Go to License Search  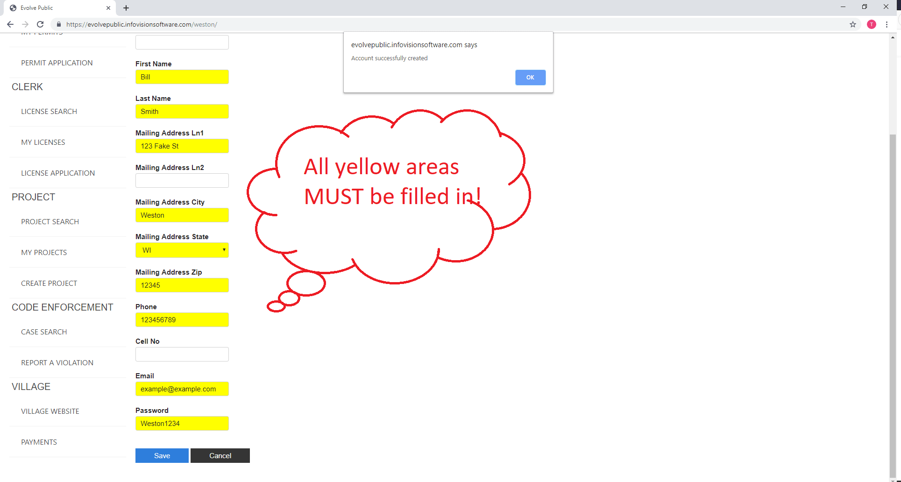(49, 112)
